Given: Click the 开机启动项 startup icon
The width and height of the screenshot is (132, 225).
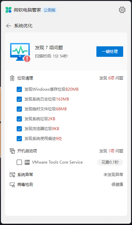Looking at the screenshot, I should click(12, 151).
